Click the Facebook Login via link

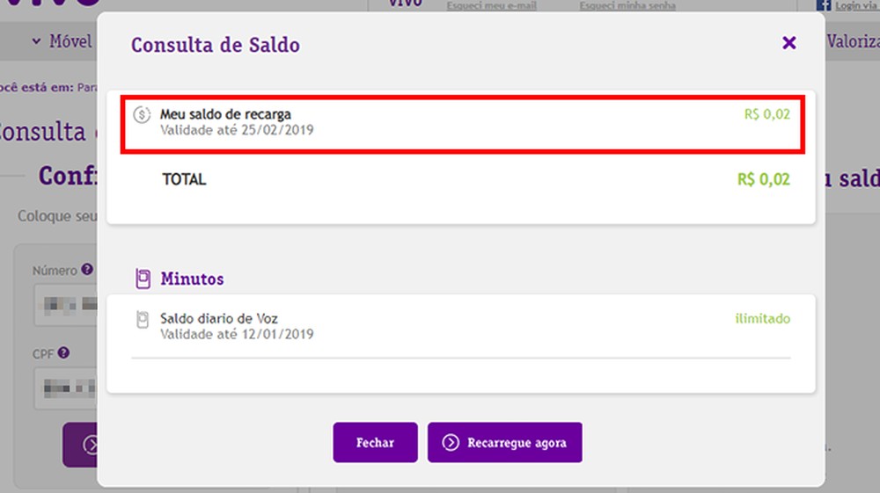pos(856,5)
